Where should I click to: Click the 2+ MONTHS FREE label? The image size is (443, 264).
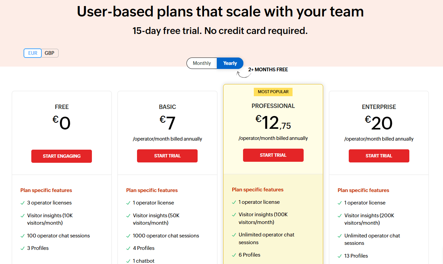(268, 70)
